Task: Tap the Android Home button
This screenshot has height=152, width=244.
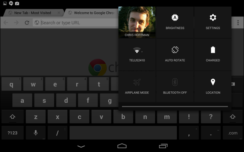Action: coord(122,146)
